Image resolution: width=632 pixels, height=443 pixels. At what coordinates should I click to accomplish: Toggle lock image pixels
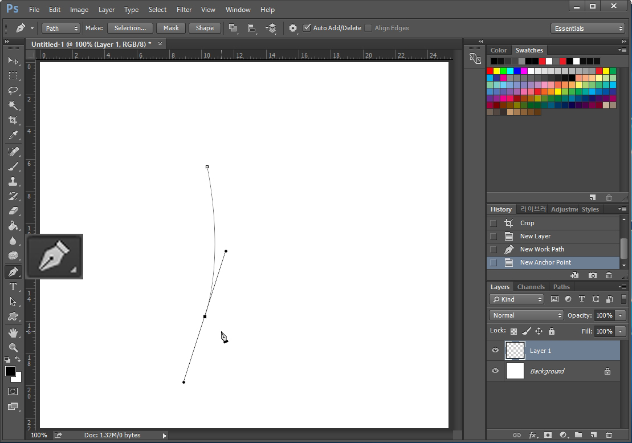(527, 331)
